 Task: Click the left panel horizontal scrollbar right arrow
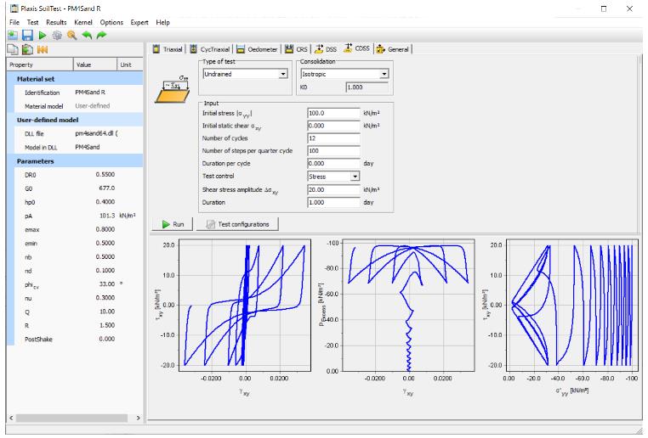click(138, 418)
